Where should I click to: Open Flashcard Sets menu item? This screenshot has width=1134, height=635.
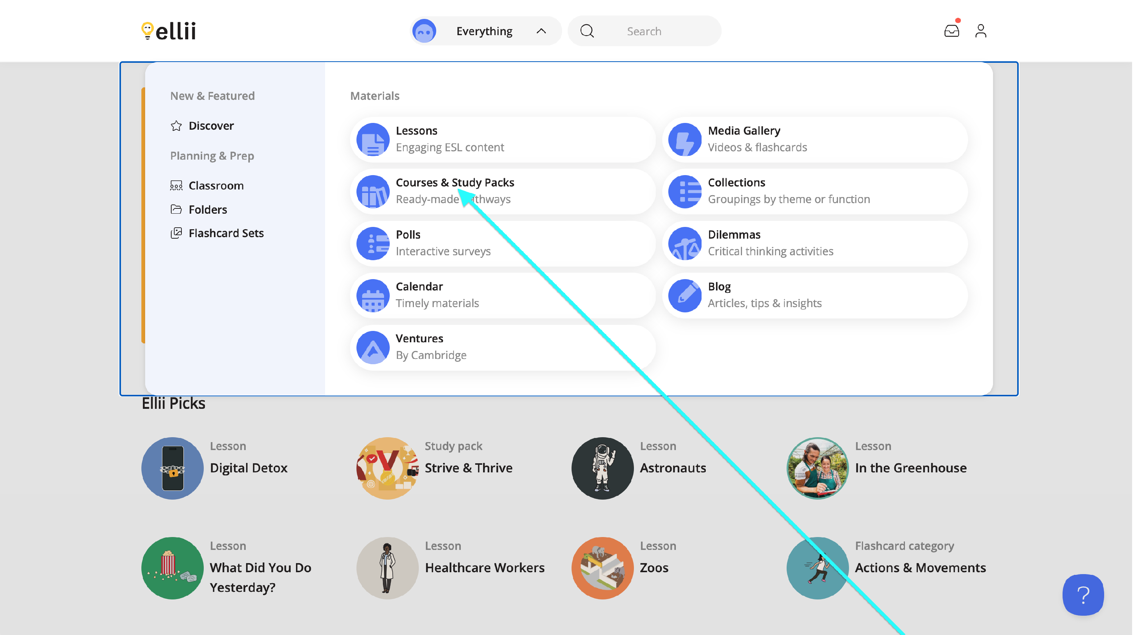226,233
